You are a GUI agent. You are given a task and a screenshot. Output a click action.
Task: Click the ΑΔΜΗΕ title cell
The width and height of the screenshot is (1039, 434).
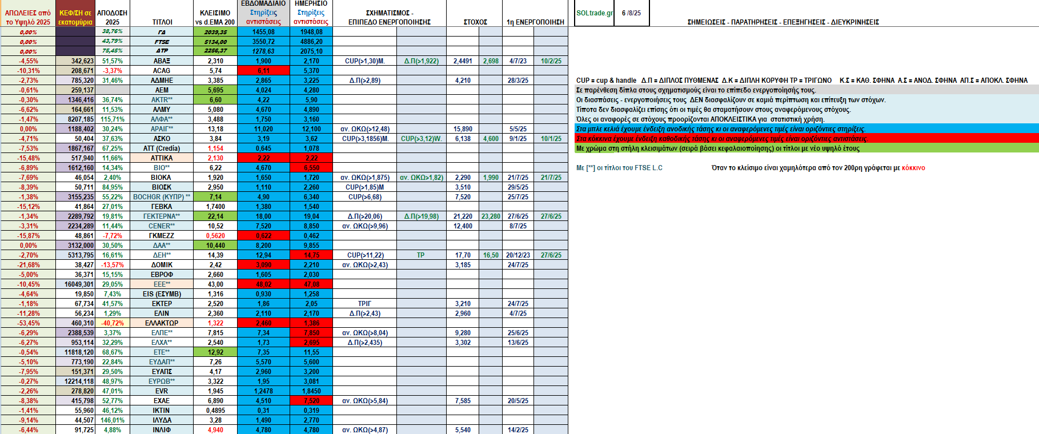(162, 81)
